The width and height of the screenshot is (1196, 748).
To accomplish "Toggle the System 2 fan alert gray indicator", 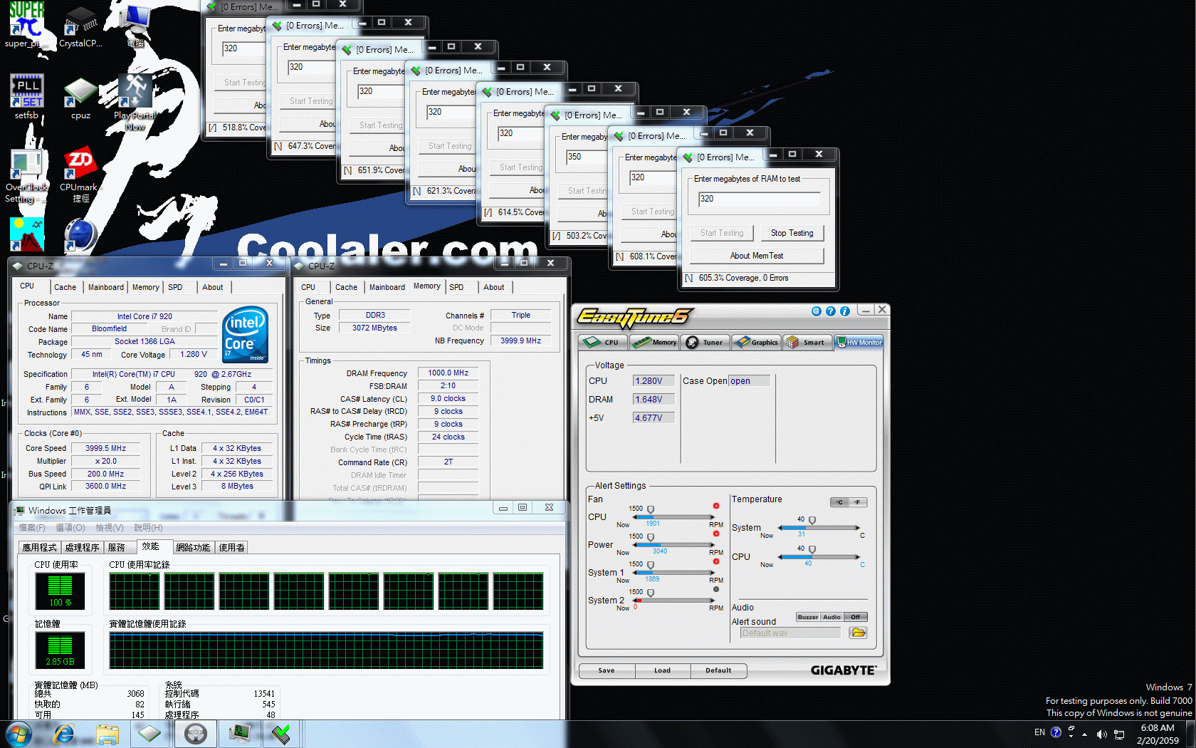I will (x=716, y=589).
